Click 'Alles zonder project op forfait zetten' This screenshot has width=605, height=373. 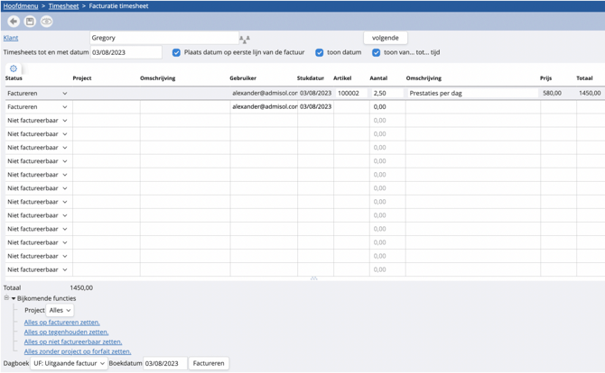coord(78,351)
